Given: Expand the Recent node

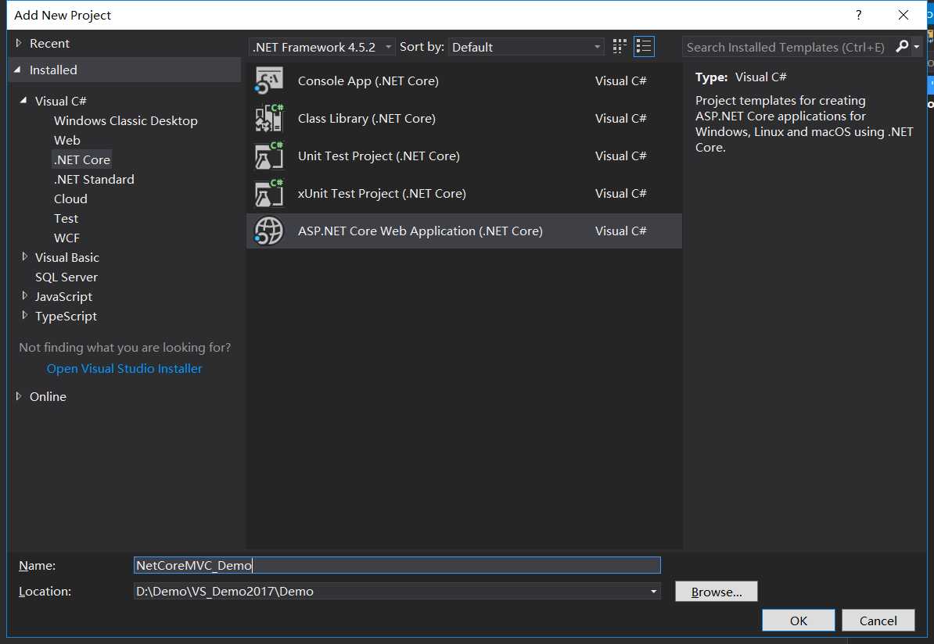Looking at the screenshot, I should pos(19,43).
